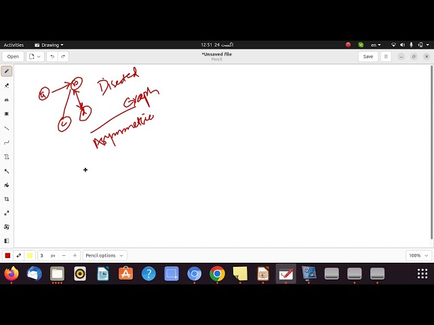This screenshot has width=434, height=325.
Task: Select the straight Line tool
Action: 7,128
